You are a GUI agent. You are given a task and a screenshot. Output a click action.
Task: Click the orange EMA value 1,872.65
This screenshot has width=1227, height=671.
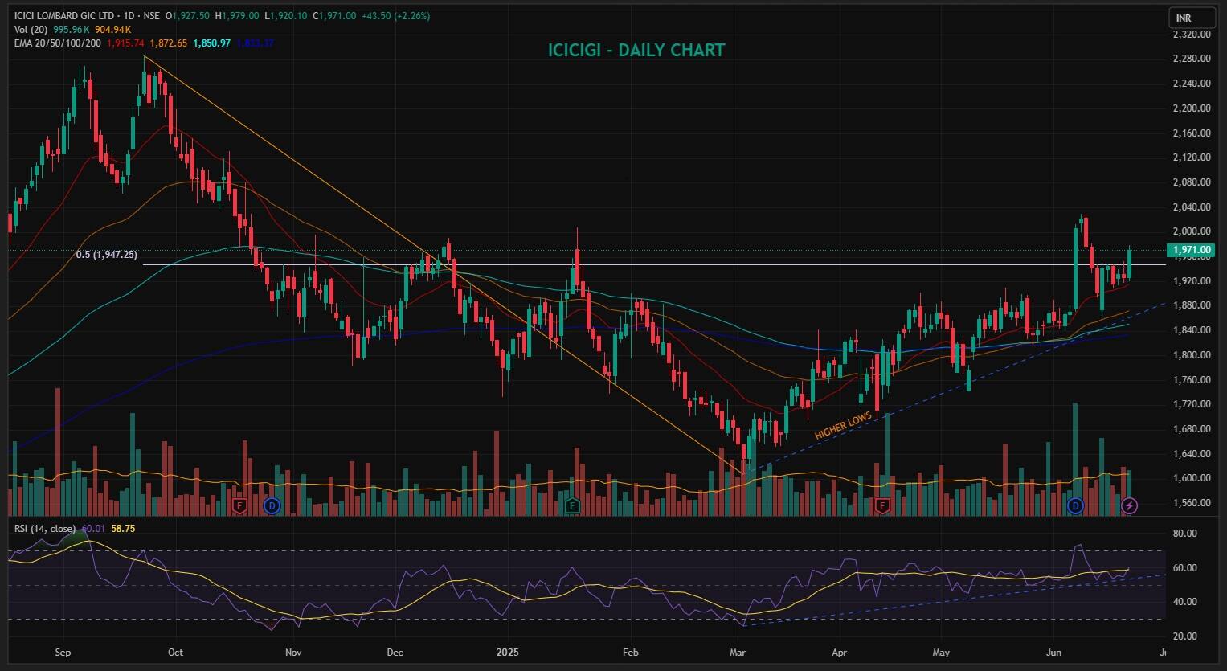[169, 43]
